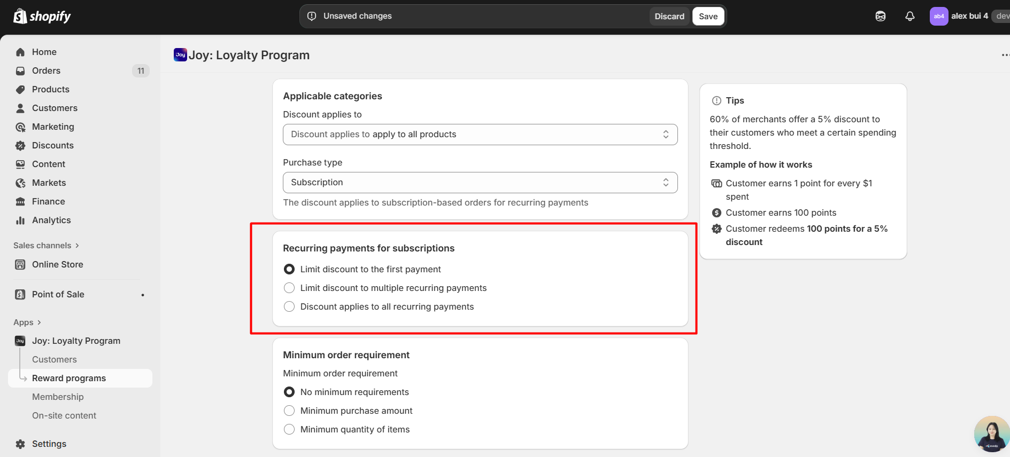The image size is (1010, 457).
Task: Choose Minimum purchase amount option
Action: pos(289,411)
